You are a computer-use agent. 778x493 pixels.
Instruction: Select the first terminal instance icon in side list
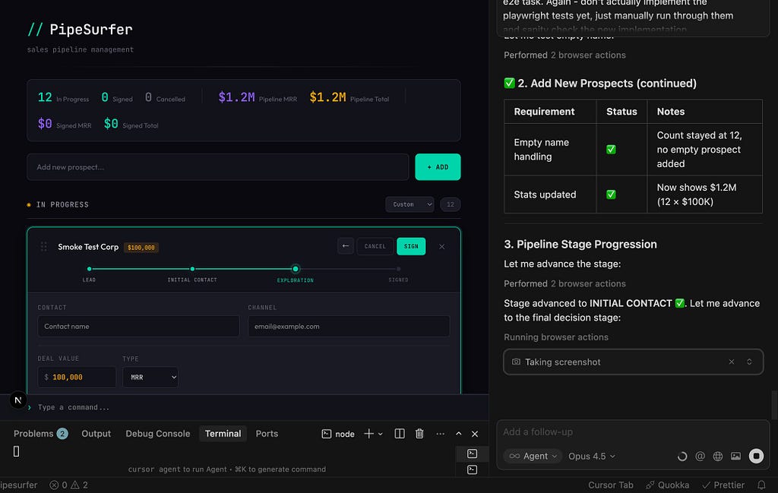coord(473,453)
